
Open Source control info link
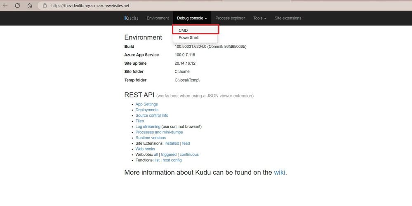(x=152, y=115)
